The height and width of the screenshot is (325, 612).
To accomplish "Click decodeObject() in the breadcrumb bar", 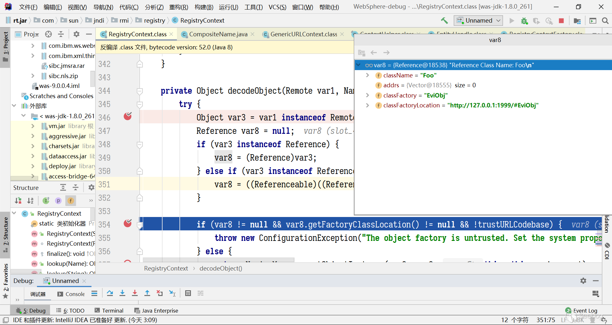I will point(221,268).
